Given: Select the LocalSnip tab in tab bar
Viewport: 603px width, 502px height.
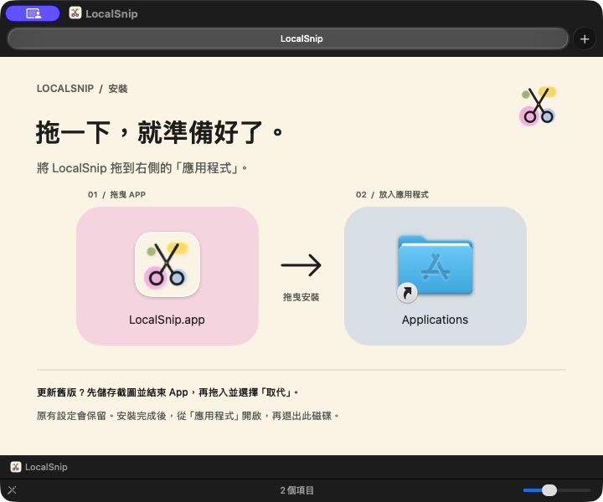Looking at the screenshot, I should point(287,38).
